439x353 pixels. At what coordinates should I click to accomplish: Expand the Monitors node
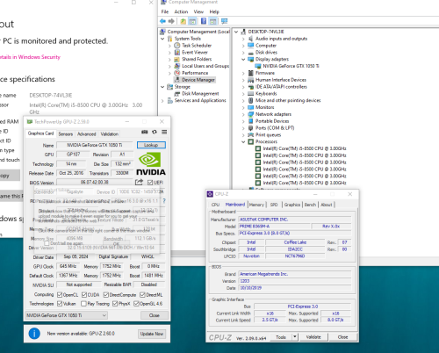(x=243, y=107)
